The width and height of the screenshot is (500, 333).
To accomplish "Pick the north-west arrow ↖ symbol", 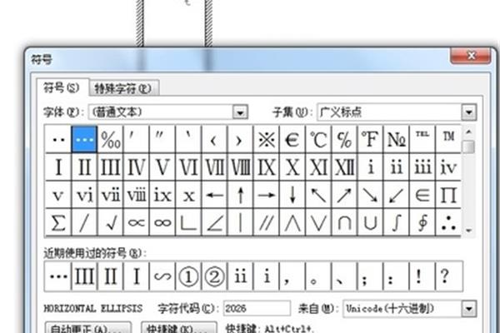I will point(318,195).
